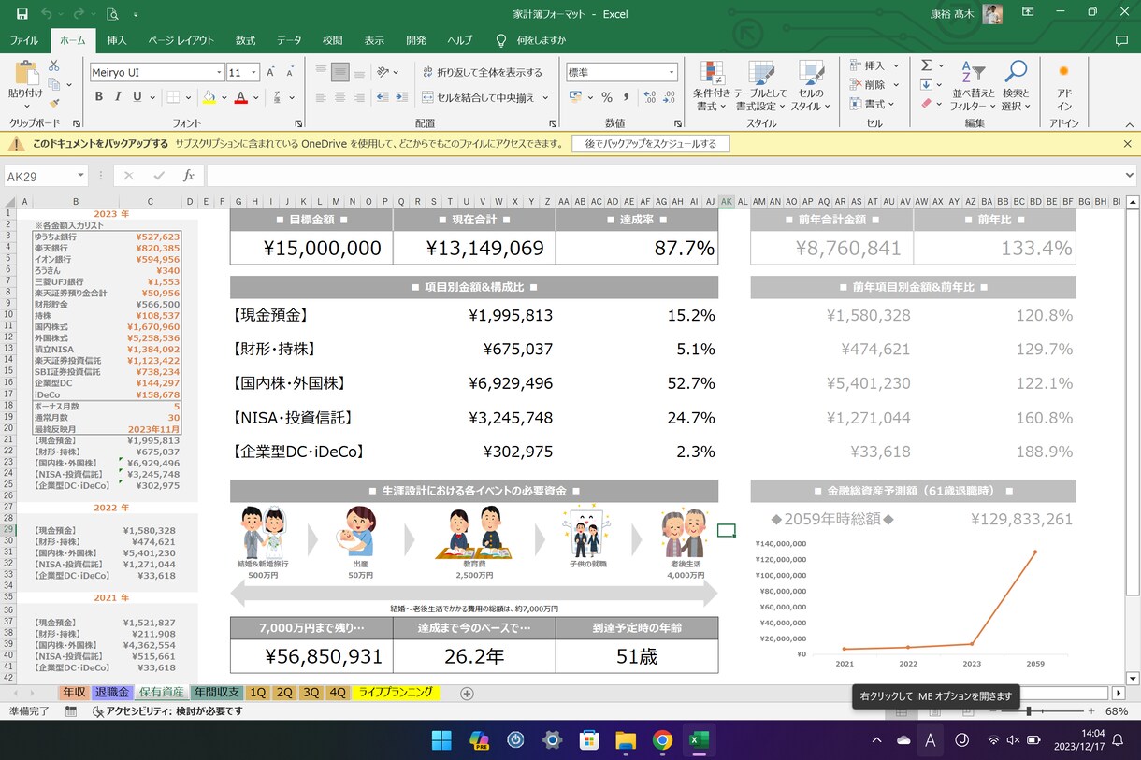Add a new sheet with the plus icon

click(x=467, y=693)
